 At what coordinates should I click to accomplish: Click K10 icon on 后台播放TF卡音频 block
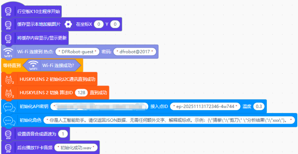point(8,148)
